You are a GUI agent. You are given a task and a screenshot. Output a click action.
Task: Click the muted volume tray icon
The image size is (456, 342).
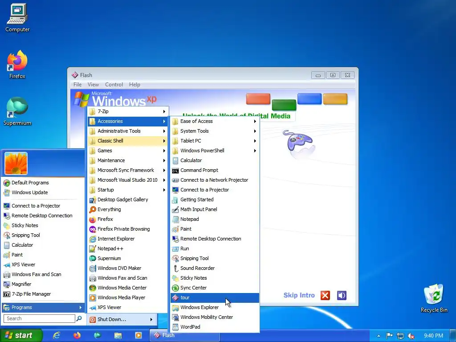tap(411, 336)
